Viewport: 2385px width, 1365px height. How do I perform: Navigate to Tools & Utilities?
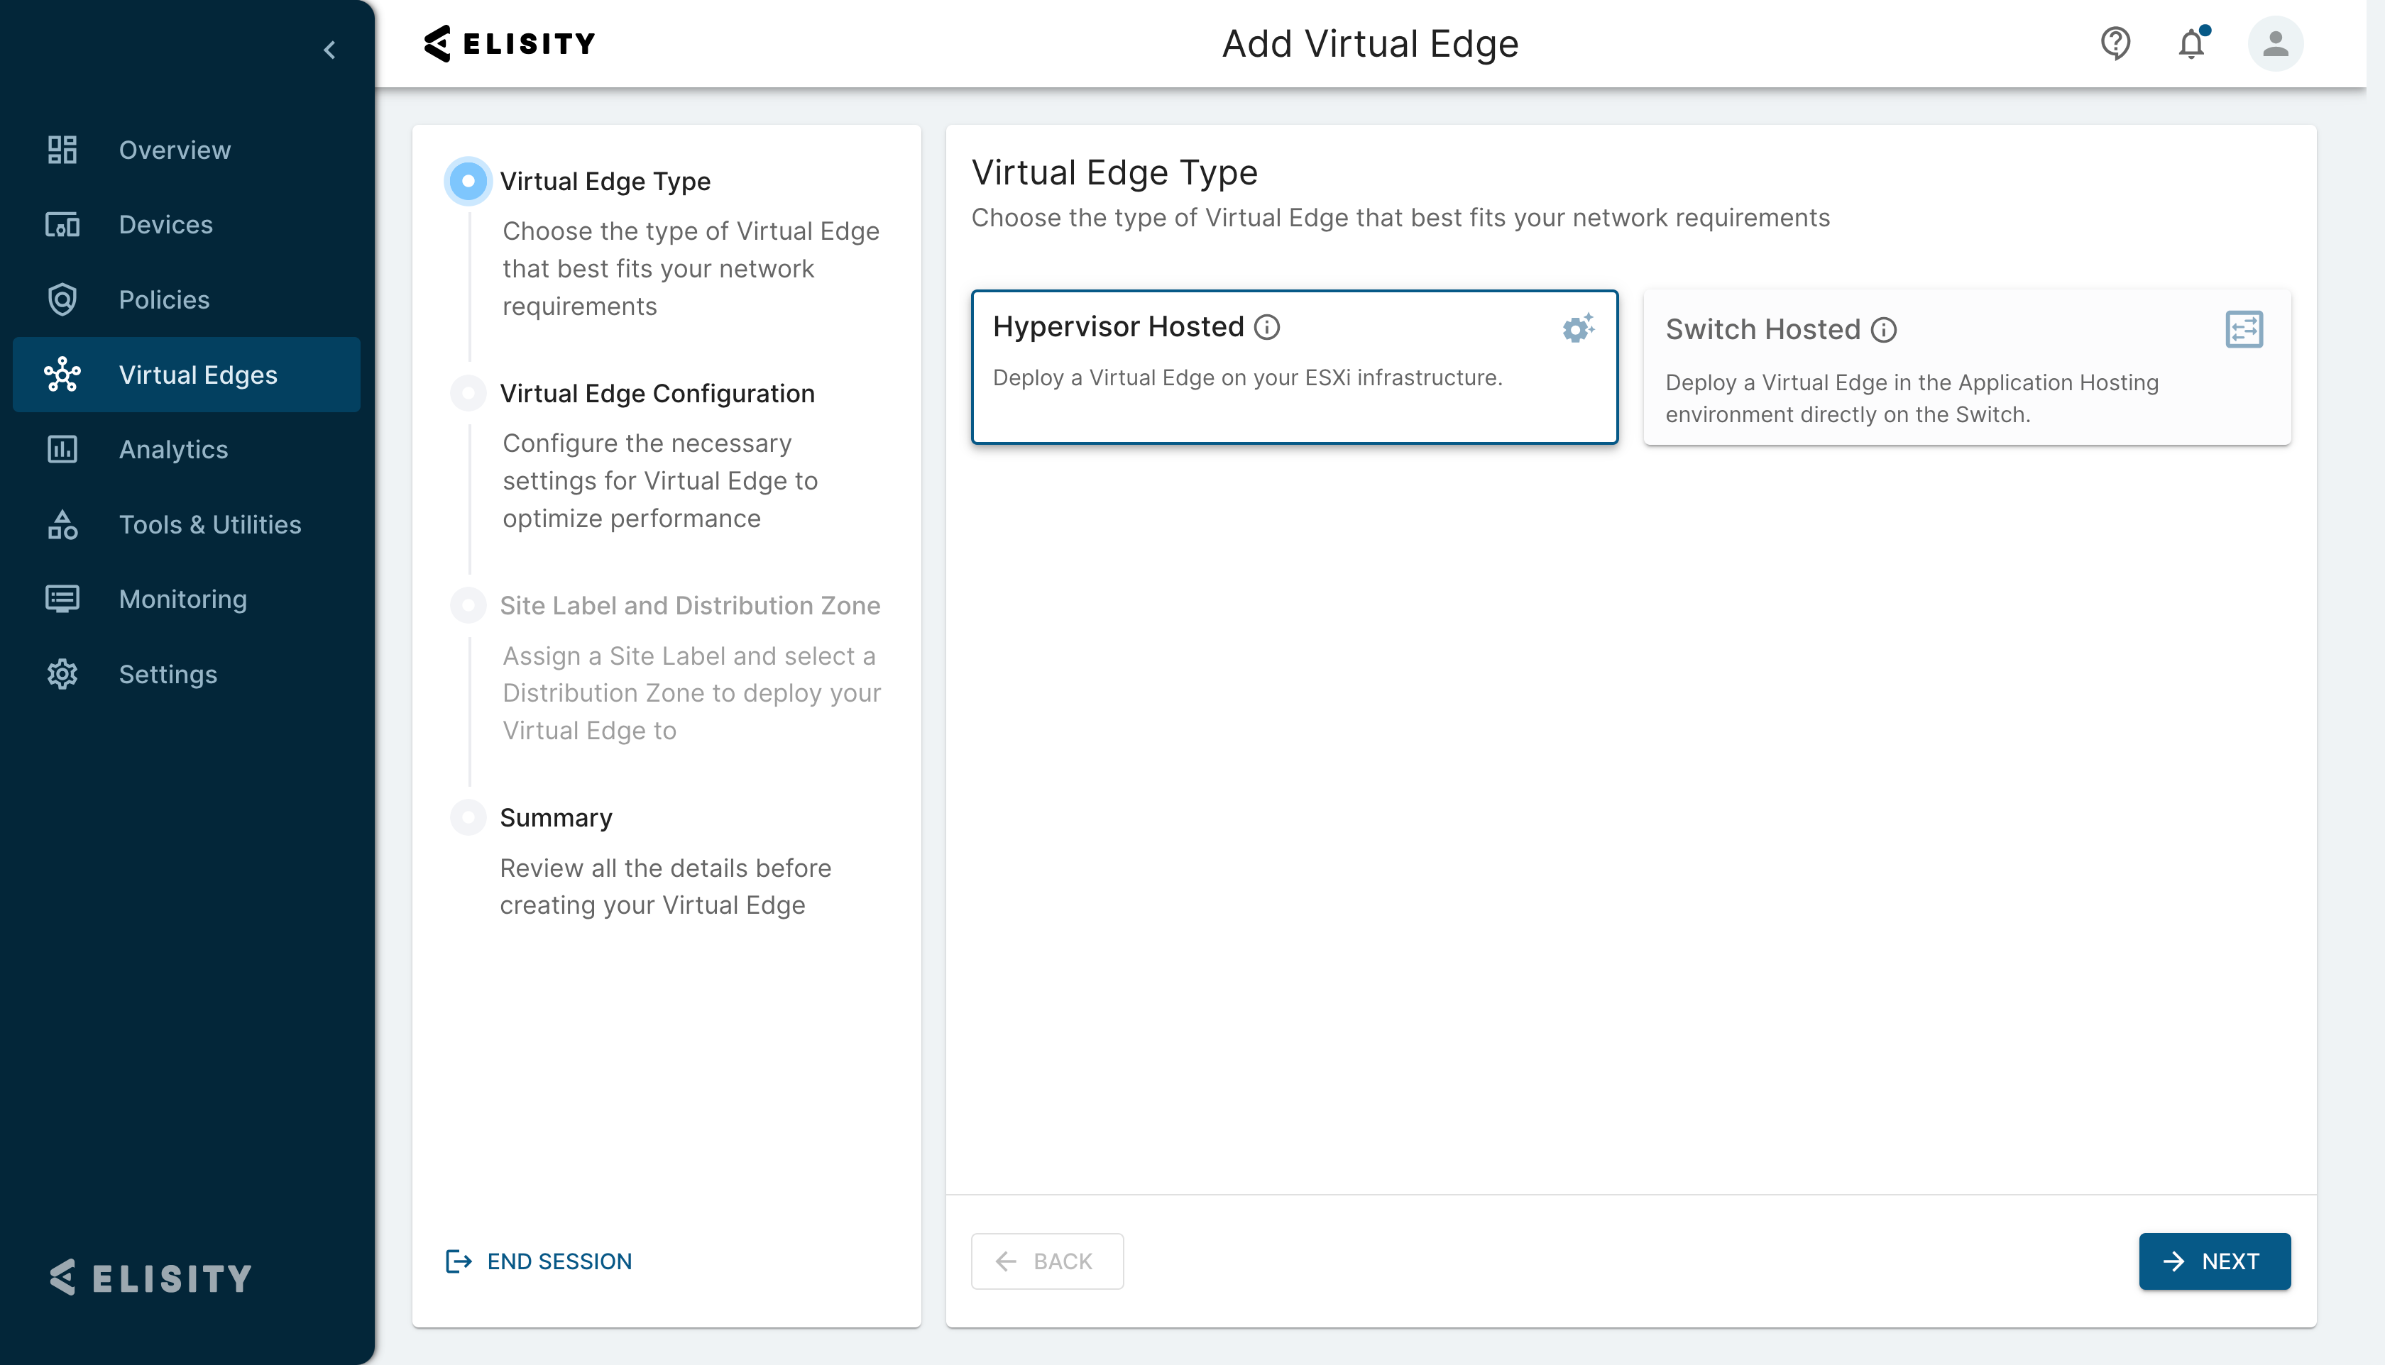pyautogui.click(x=187, y=524)
